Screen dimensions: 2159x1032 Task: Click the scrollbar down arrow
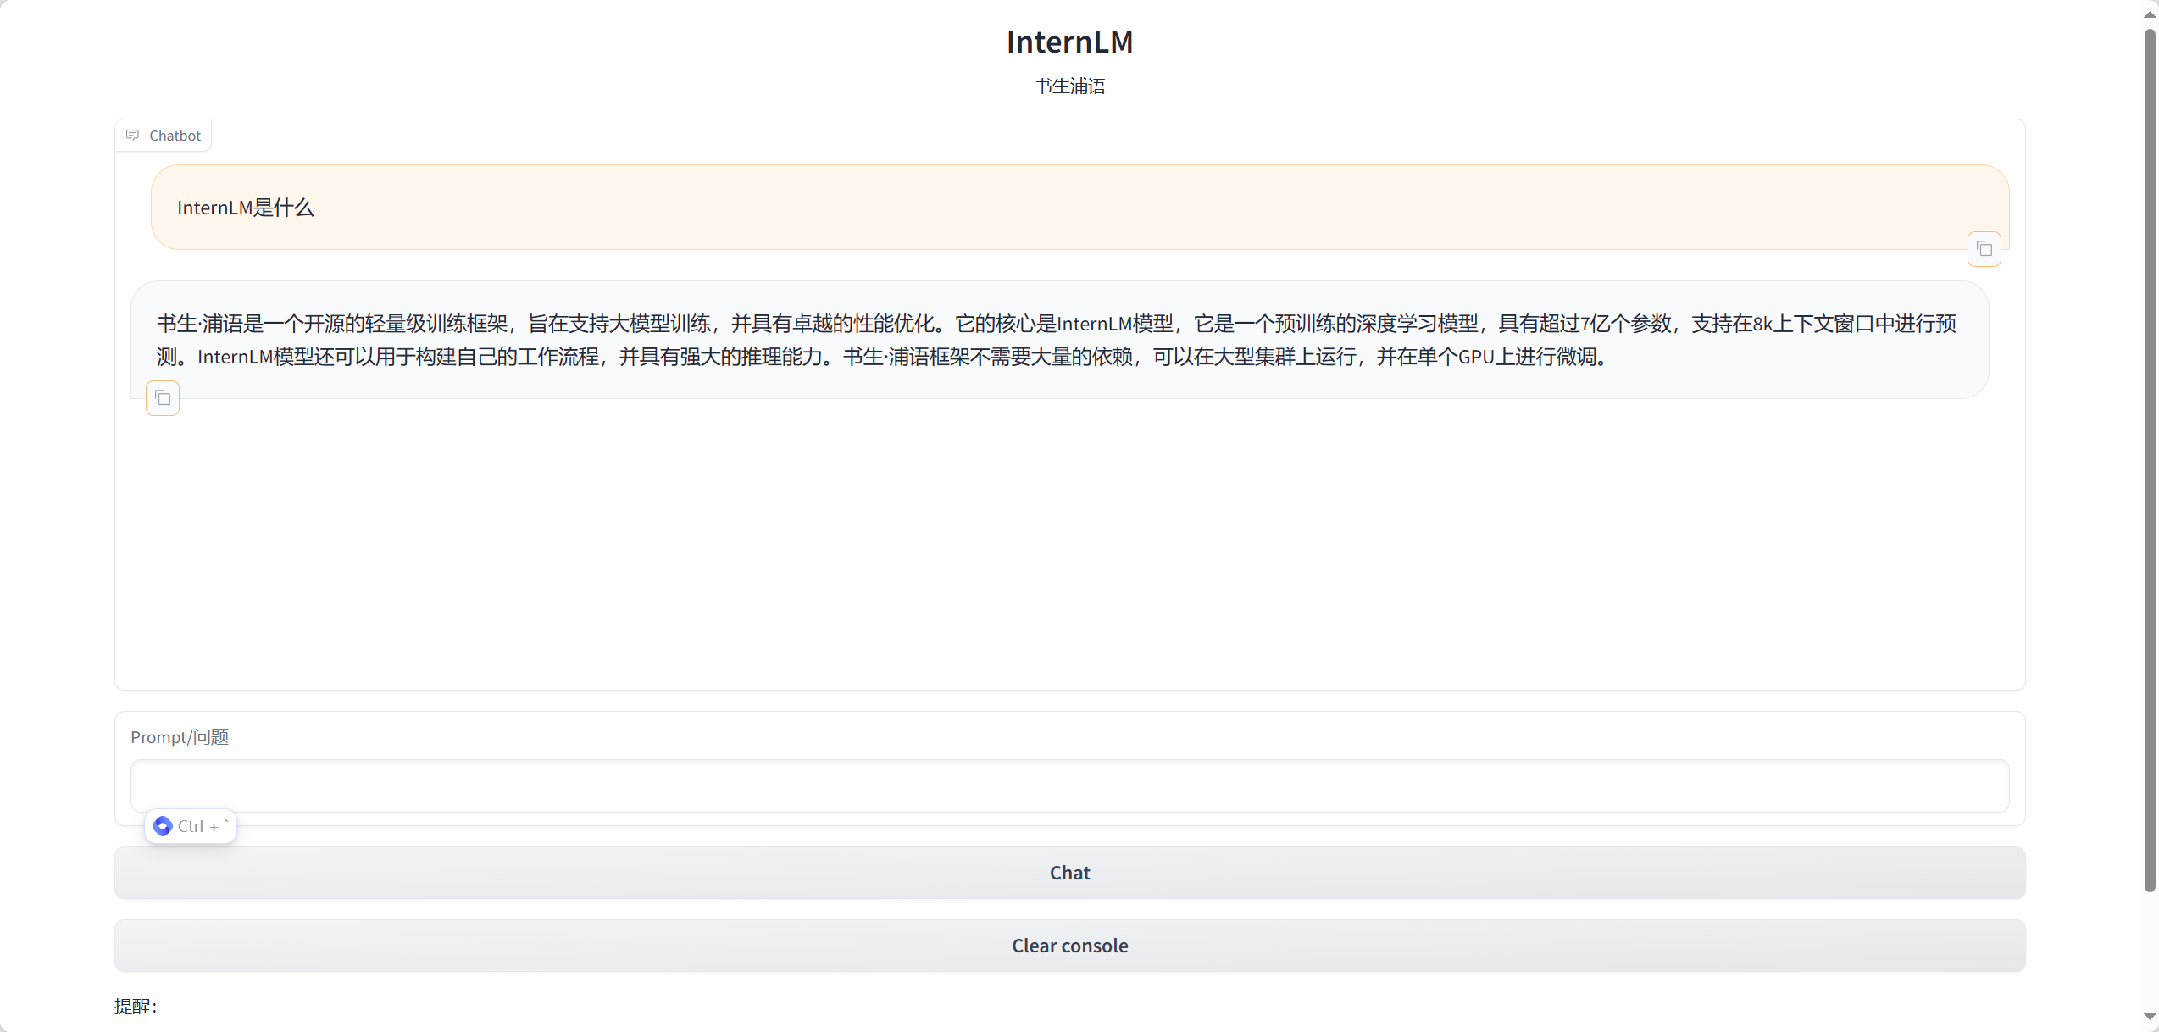pos(2150,1017)
